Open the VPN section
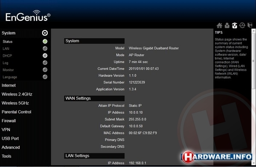The height and width of the screenshot is (167, 256). coord(6,130)
